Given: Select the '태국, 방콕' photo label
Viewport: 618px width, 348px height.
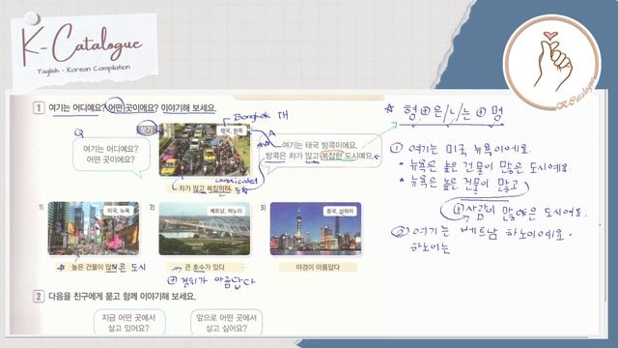Looking at the screenshot, I should click(232, 130).
